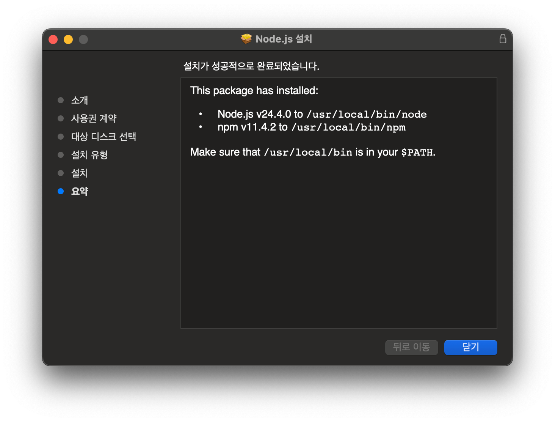Click the greyed-out zoom window button
555x422 pixels.
pyautogui.click(x=83, y=39)
